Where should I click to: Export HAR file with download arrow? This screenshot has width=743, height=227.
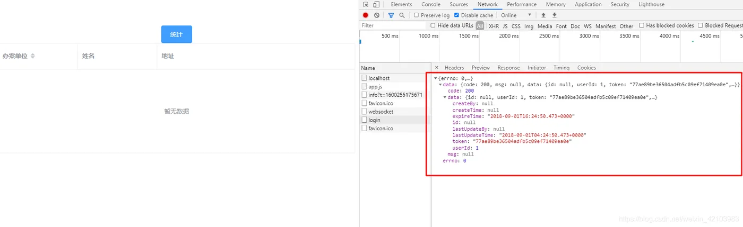click(x=555, y=15)
